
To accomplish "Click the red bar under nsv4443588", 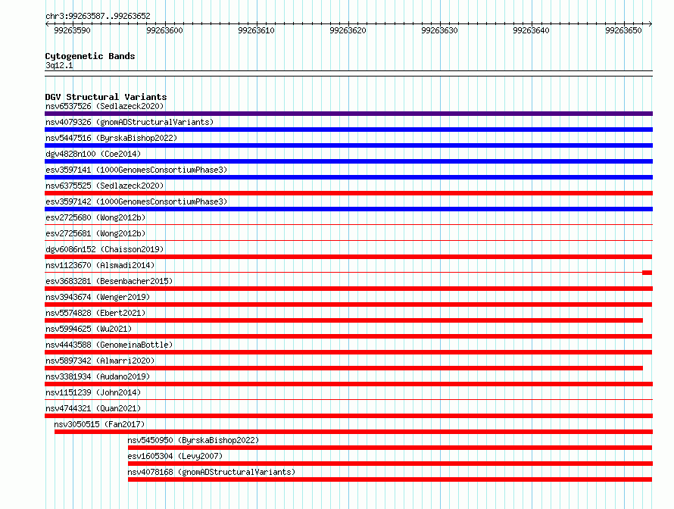I will pyautogui.click(x=348, y=352).
